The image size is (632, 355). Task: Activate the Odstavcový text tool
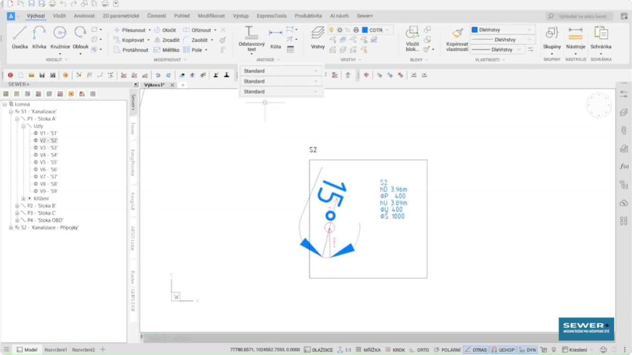point(251,38)
